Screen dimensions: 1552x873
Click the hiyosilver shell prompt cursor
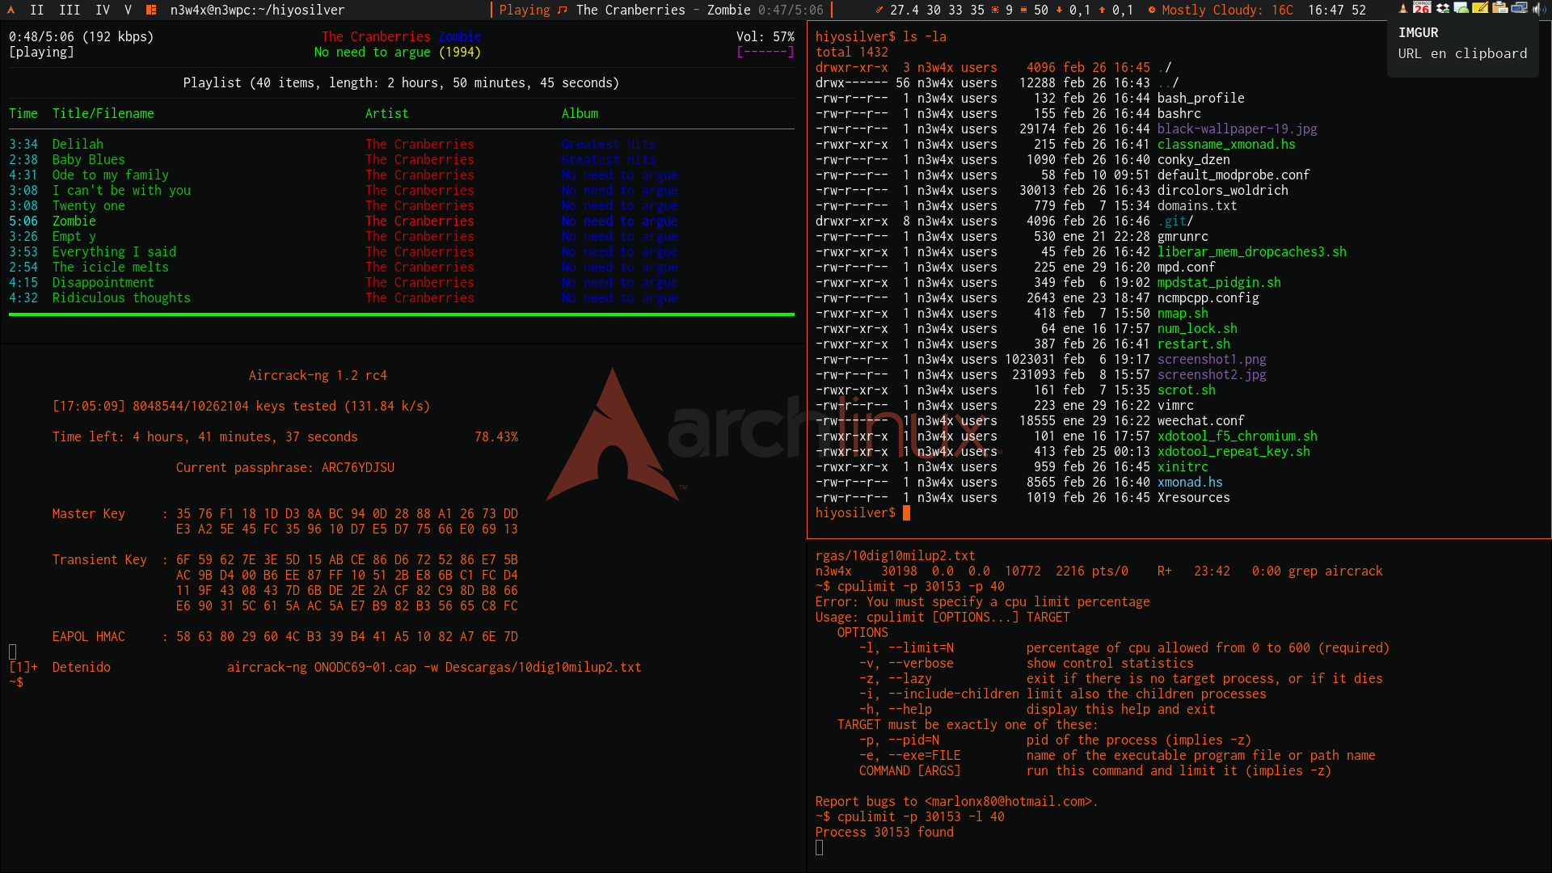point(906,513)
